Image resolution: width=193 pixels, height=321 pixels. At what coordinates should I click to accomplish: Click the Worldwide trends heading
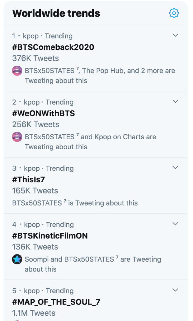(56, 13)
